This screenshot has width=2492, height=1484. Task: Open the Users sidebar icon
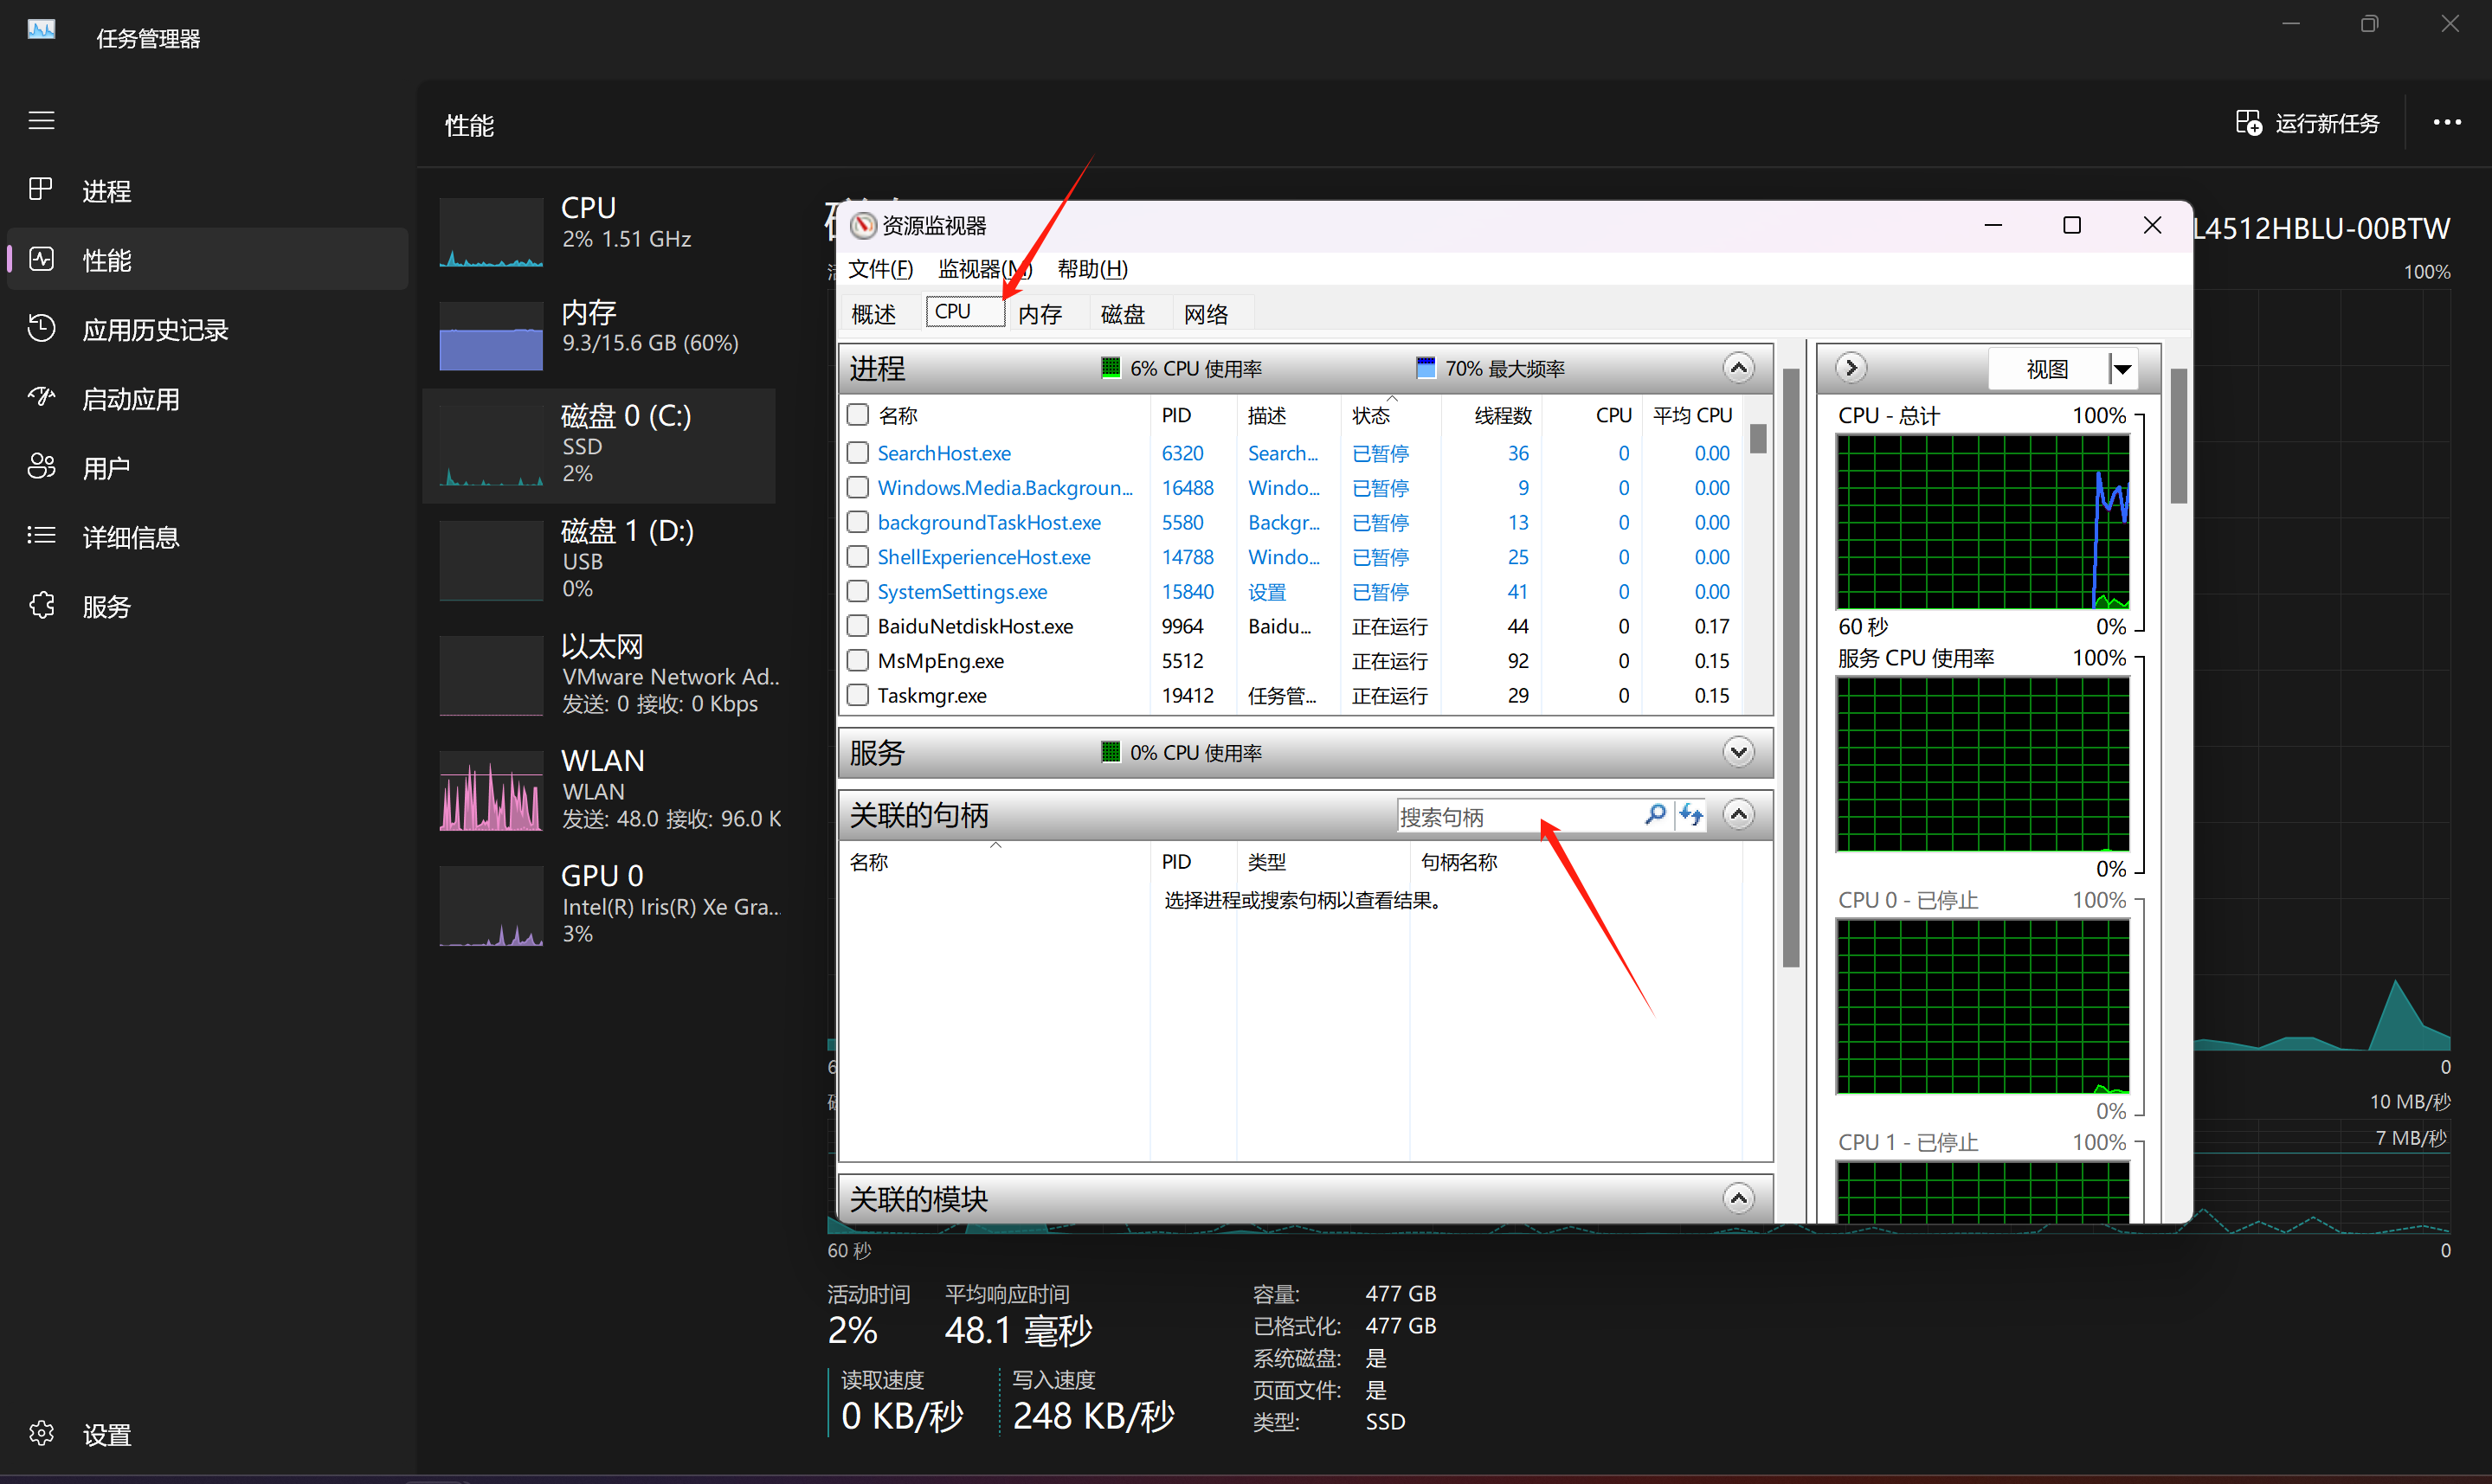coord(41,466)
